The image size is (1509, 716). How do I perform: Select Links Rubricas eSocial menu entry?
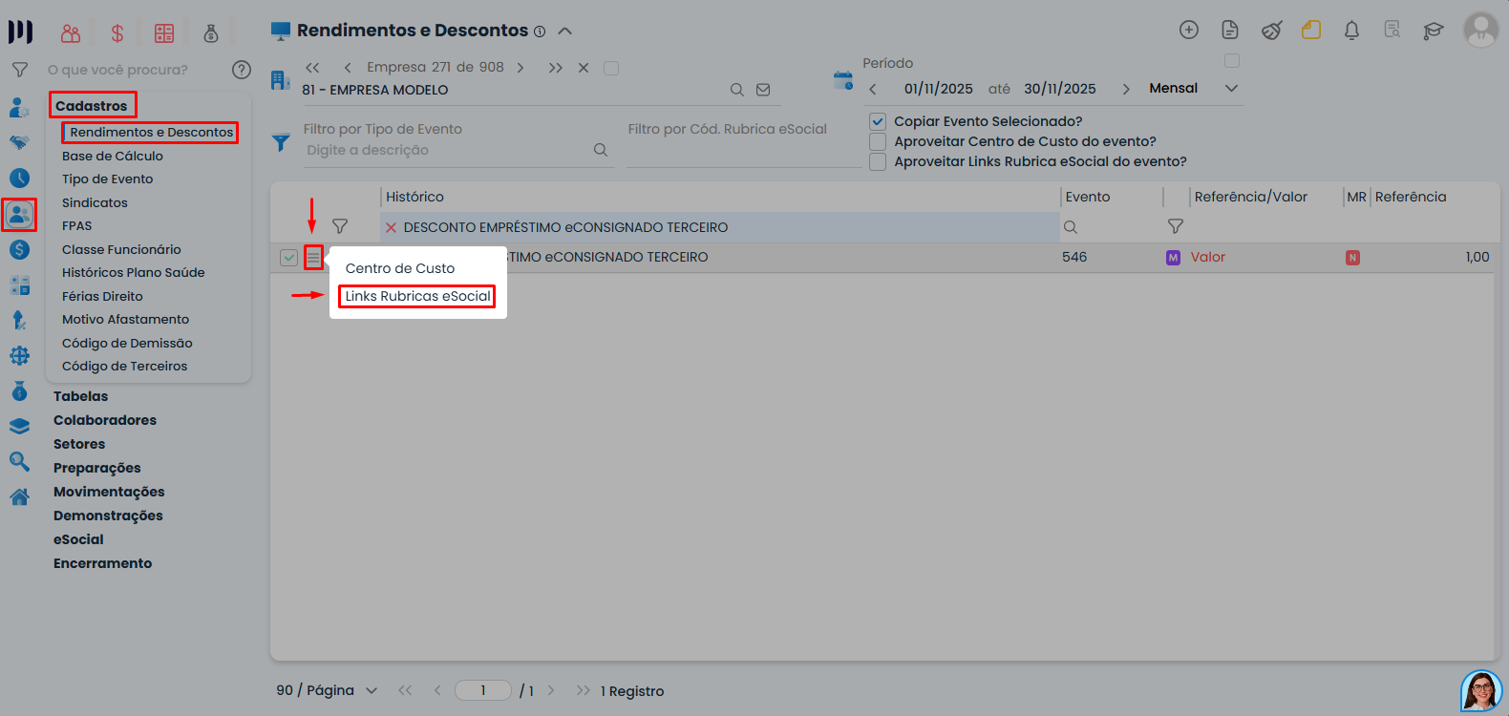coord(417,296)
